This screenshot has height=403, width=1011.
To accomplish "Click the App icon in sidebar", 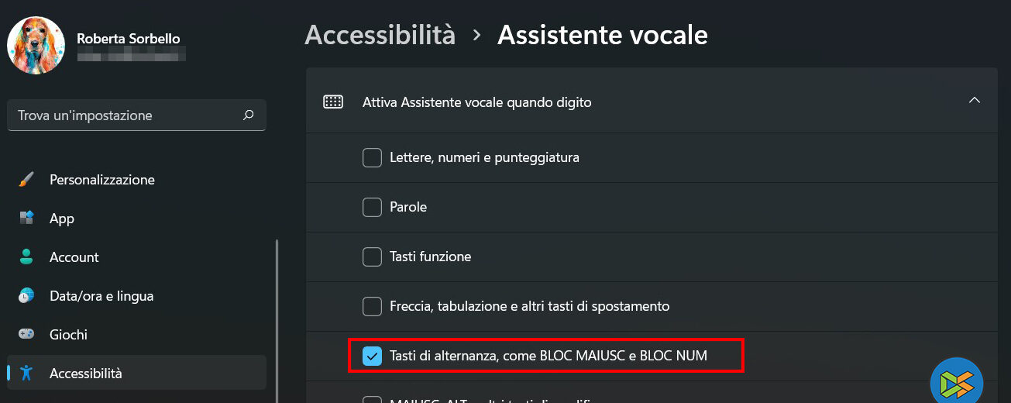I will coord(26,219).
